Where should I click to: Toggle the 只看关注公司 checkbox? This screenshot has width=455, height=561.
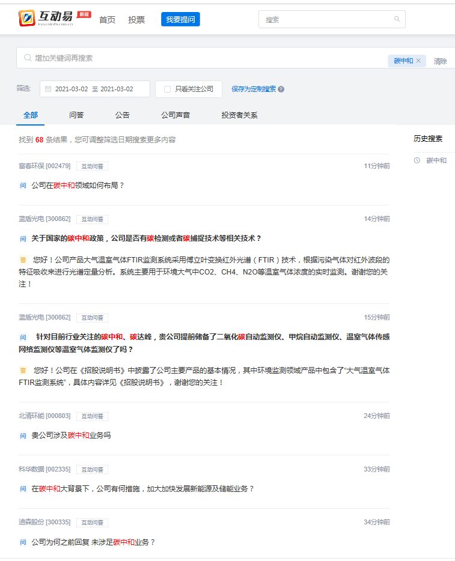(167, 89)
